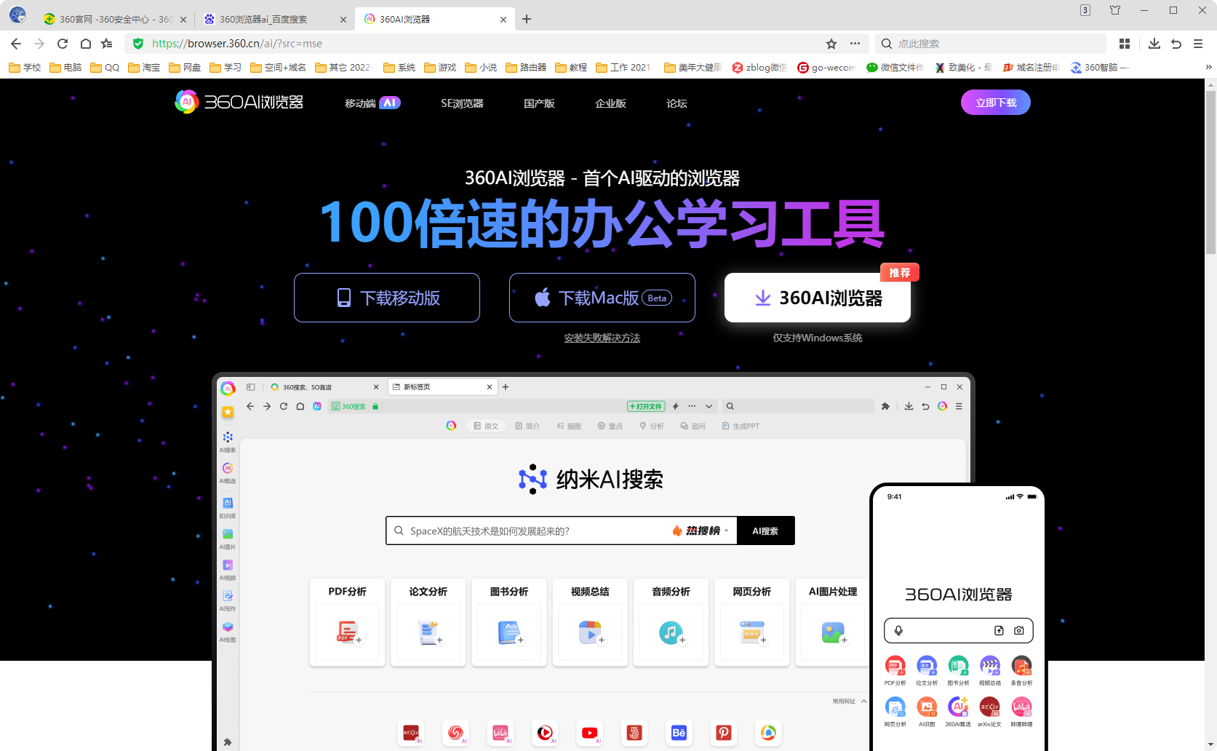
Task: Open SE浏览器 nav item
Action: [x=462, y=103]
